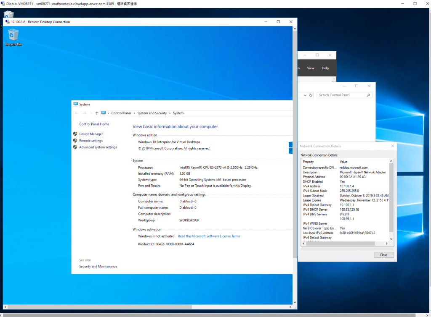Select the IPv4 Default Gateway row

pos(345,205)
